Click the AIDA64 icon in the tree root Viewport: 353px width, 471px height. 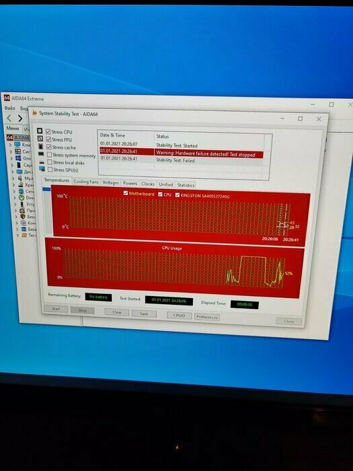pos(9,137)
